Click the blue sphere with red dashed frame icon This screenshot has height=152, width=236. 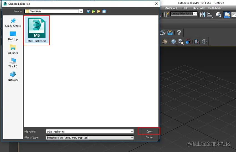point(188,41)
